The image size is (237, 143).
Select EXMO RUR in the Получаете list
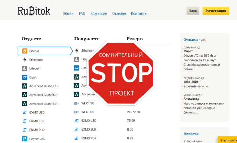click(x=89, y=138)
